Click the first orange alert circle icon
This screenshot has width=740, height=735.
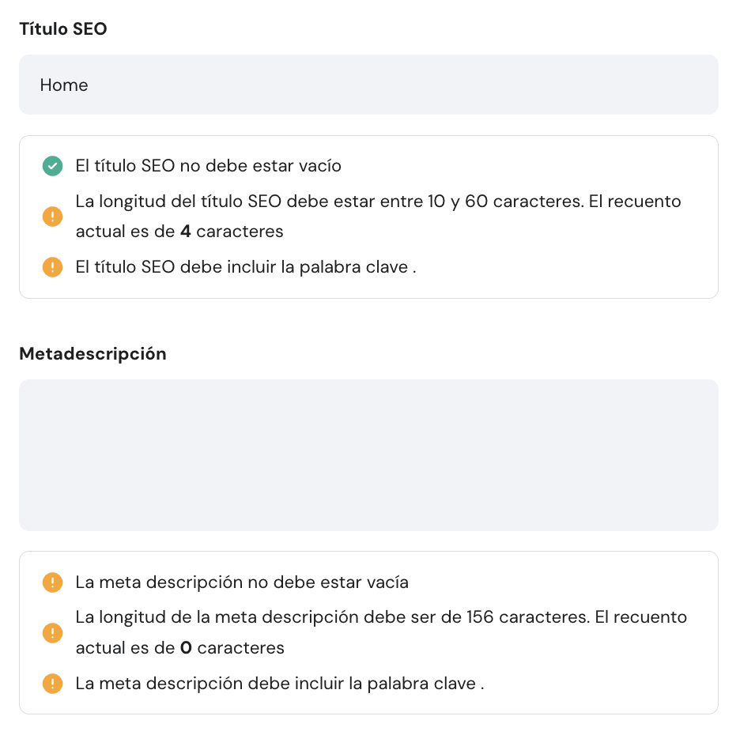52,216
